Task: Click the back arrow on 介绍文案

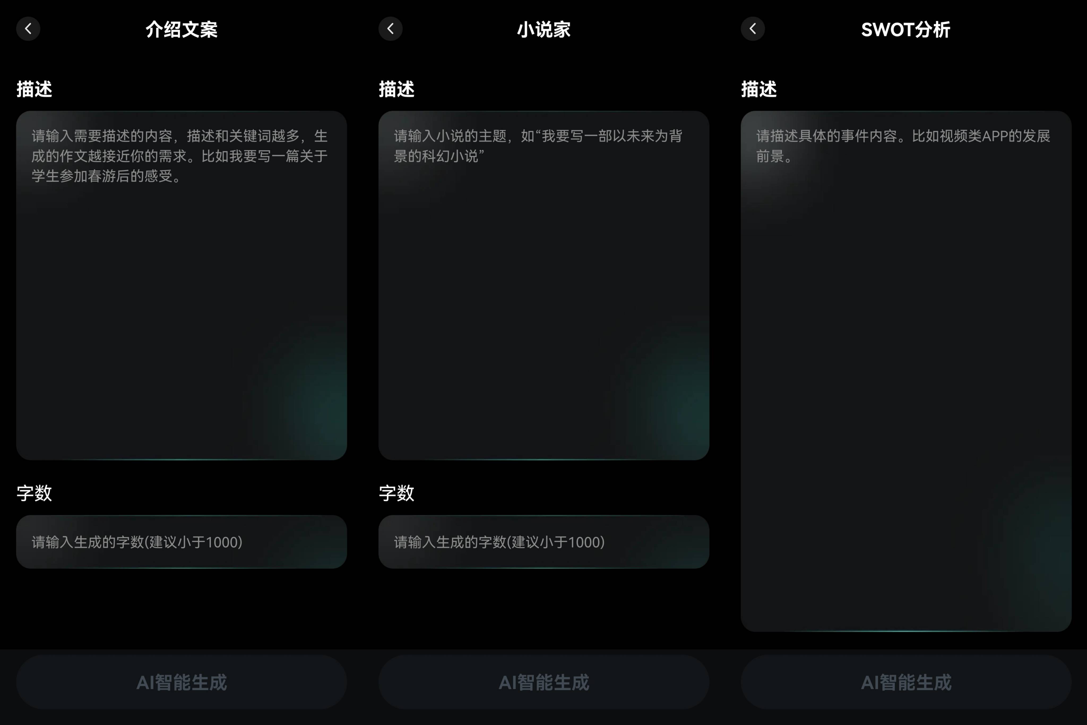Action: [x=28, y=28]
